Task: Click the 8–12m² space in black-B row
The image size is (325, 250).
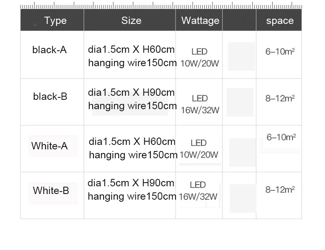Action: pyautogui.click(x=280, y=98)
